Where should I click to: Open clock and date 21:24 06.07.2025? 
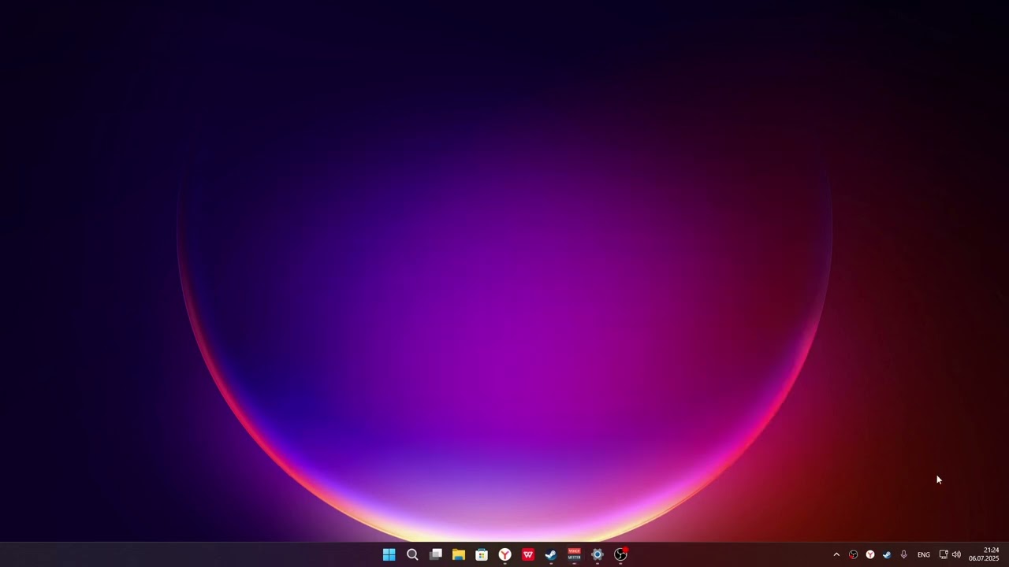pyautogui.click(x=984, y=554)
